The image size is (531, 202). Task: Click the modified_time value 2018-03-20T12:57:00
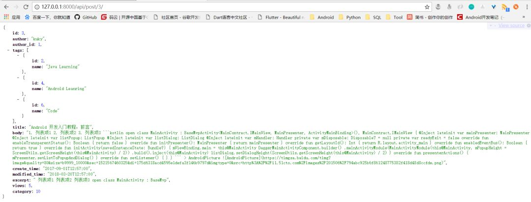pos(70,174)
